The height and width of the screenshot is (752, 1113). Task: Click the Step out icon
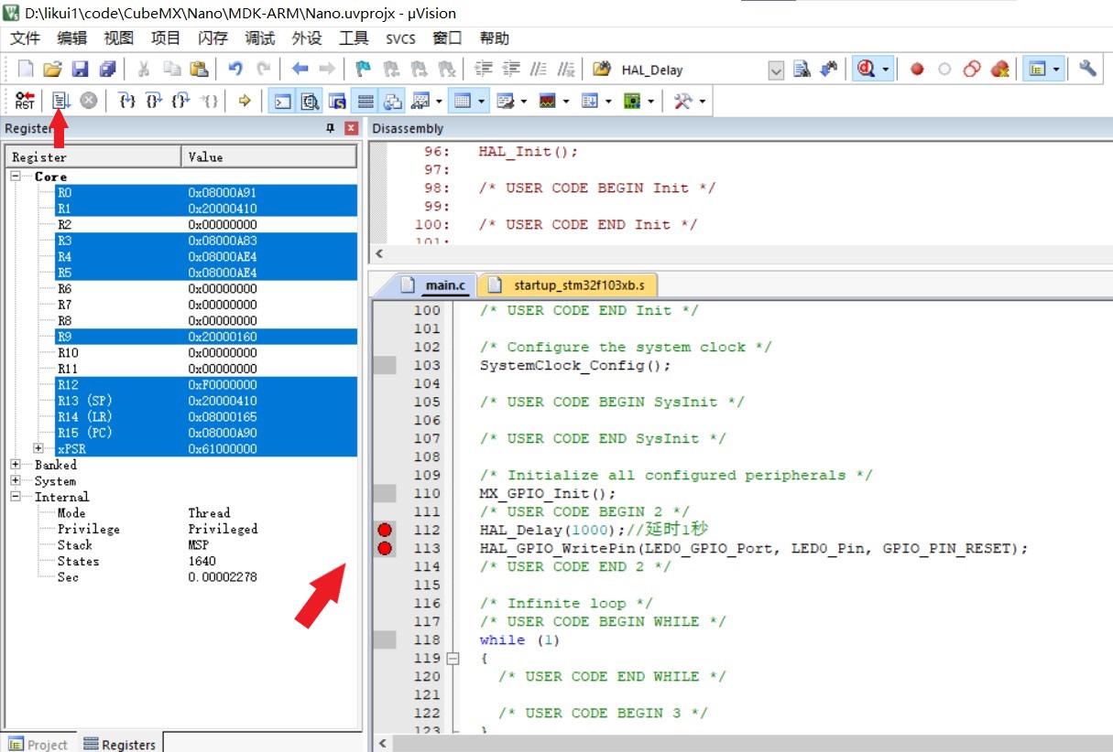[x=181, y=101]
